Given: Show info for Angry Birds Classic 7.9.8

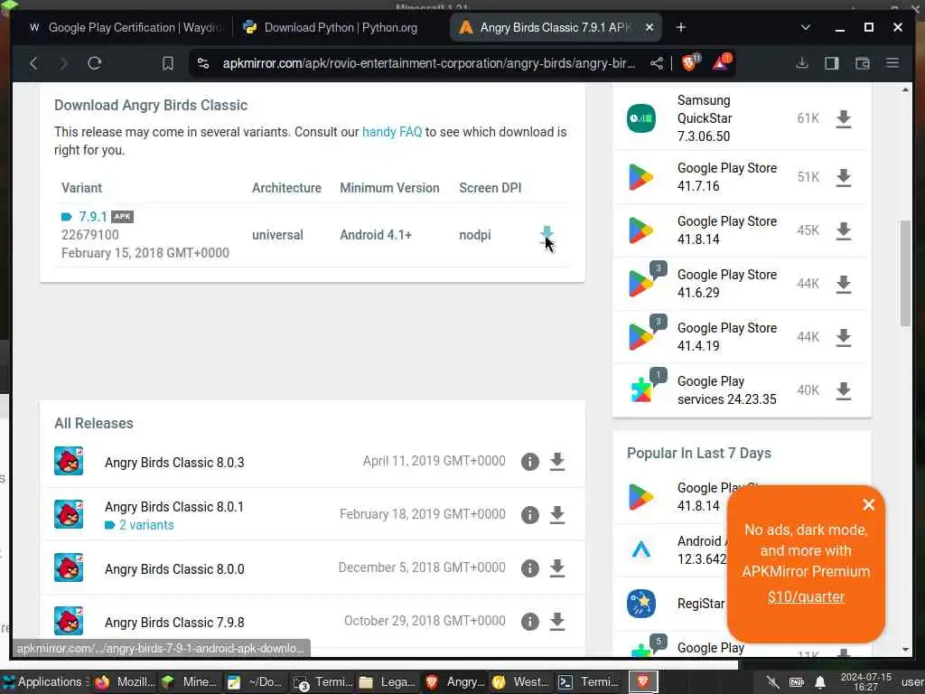Looking at the screenshot, I should tap(529, 622).
